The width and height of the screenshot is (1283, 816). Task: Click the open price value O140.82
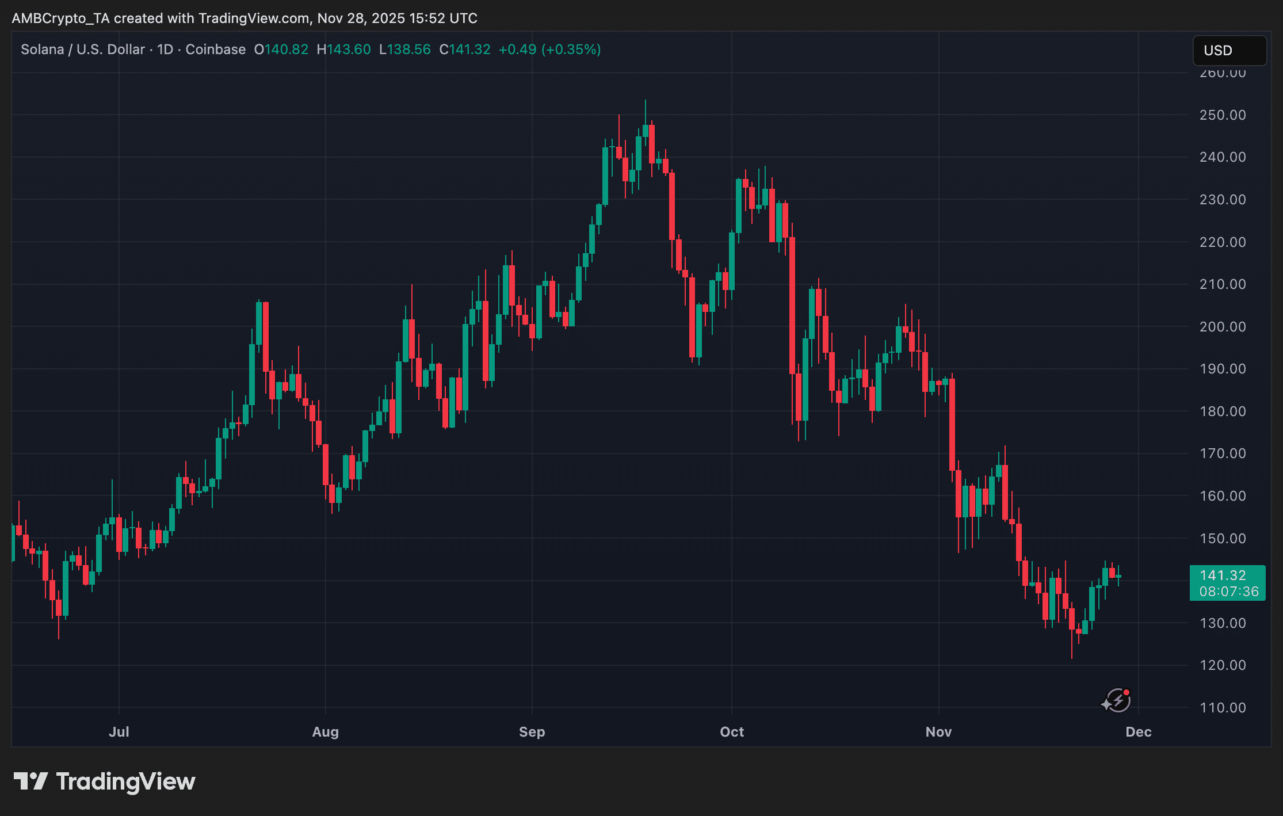[x=281, y=49]
